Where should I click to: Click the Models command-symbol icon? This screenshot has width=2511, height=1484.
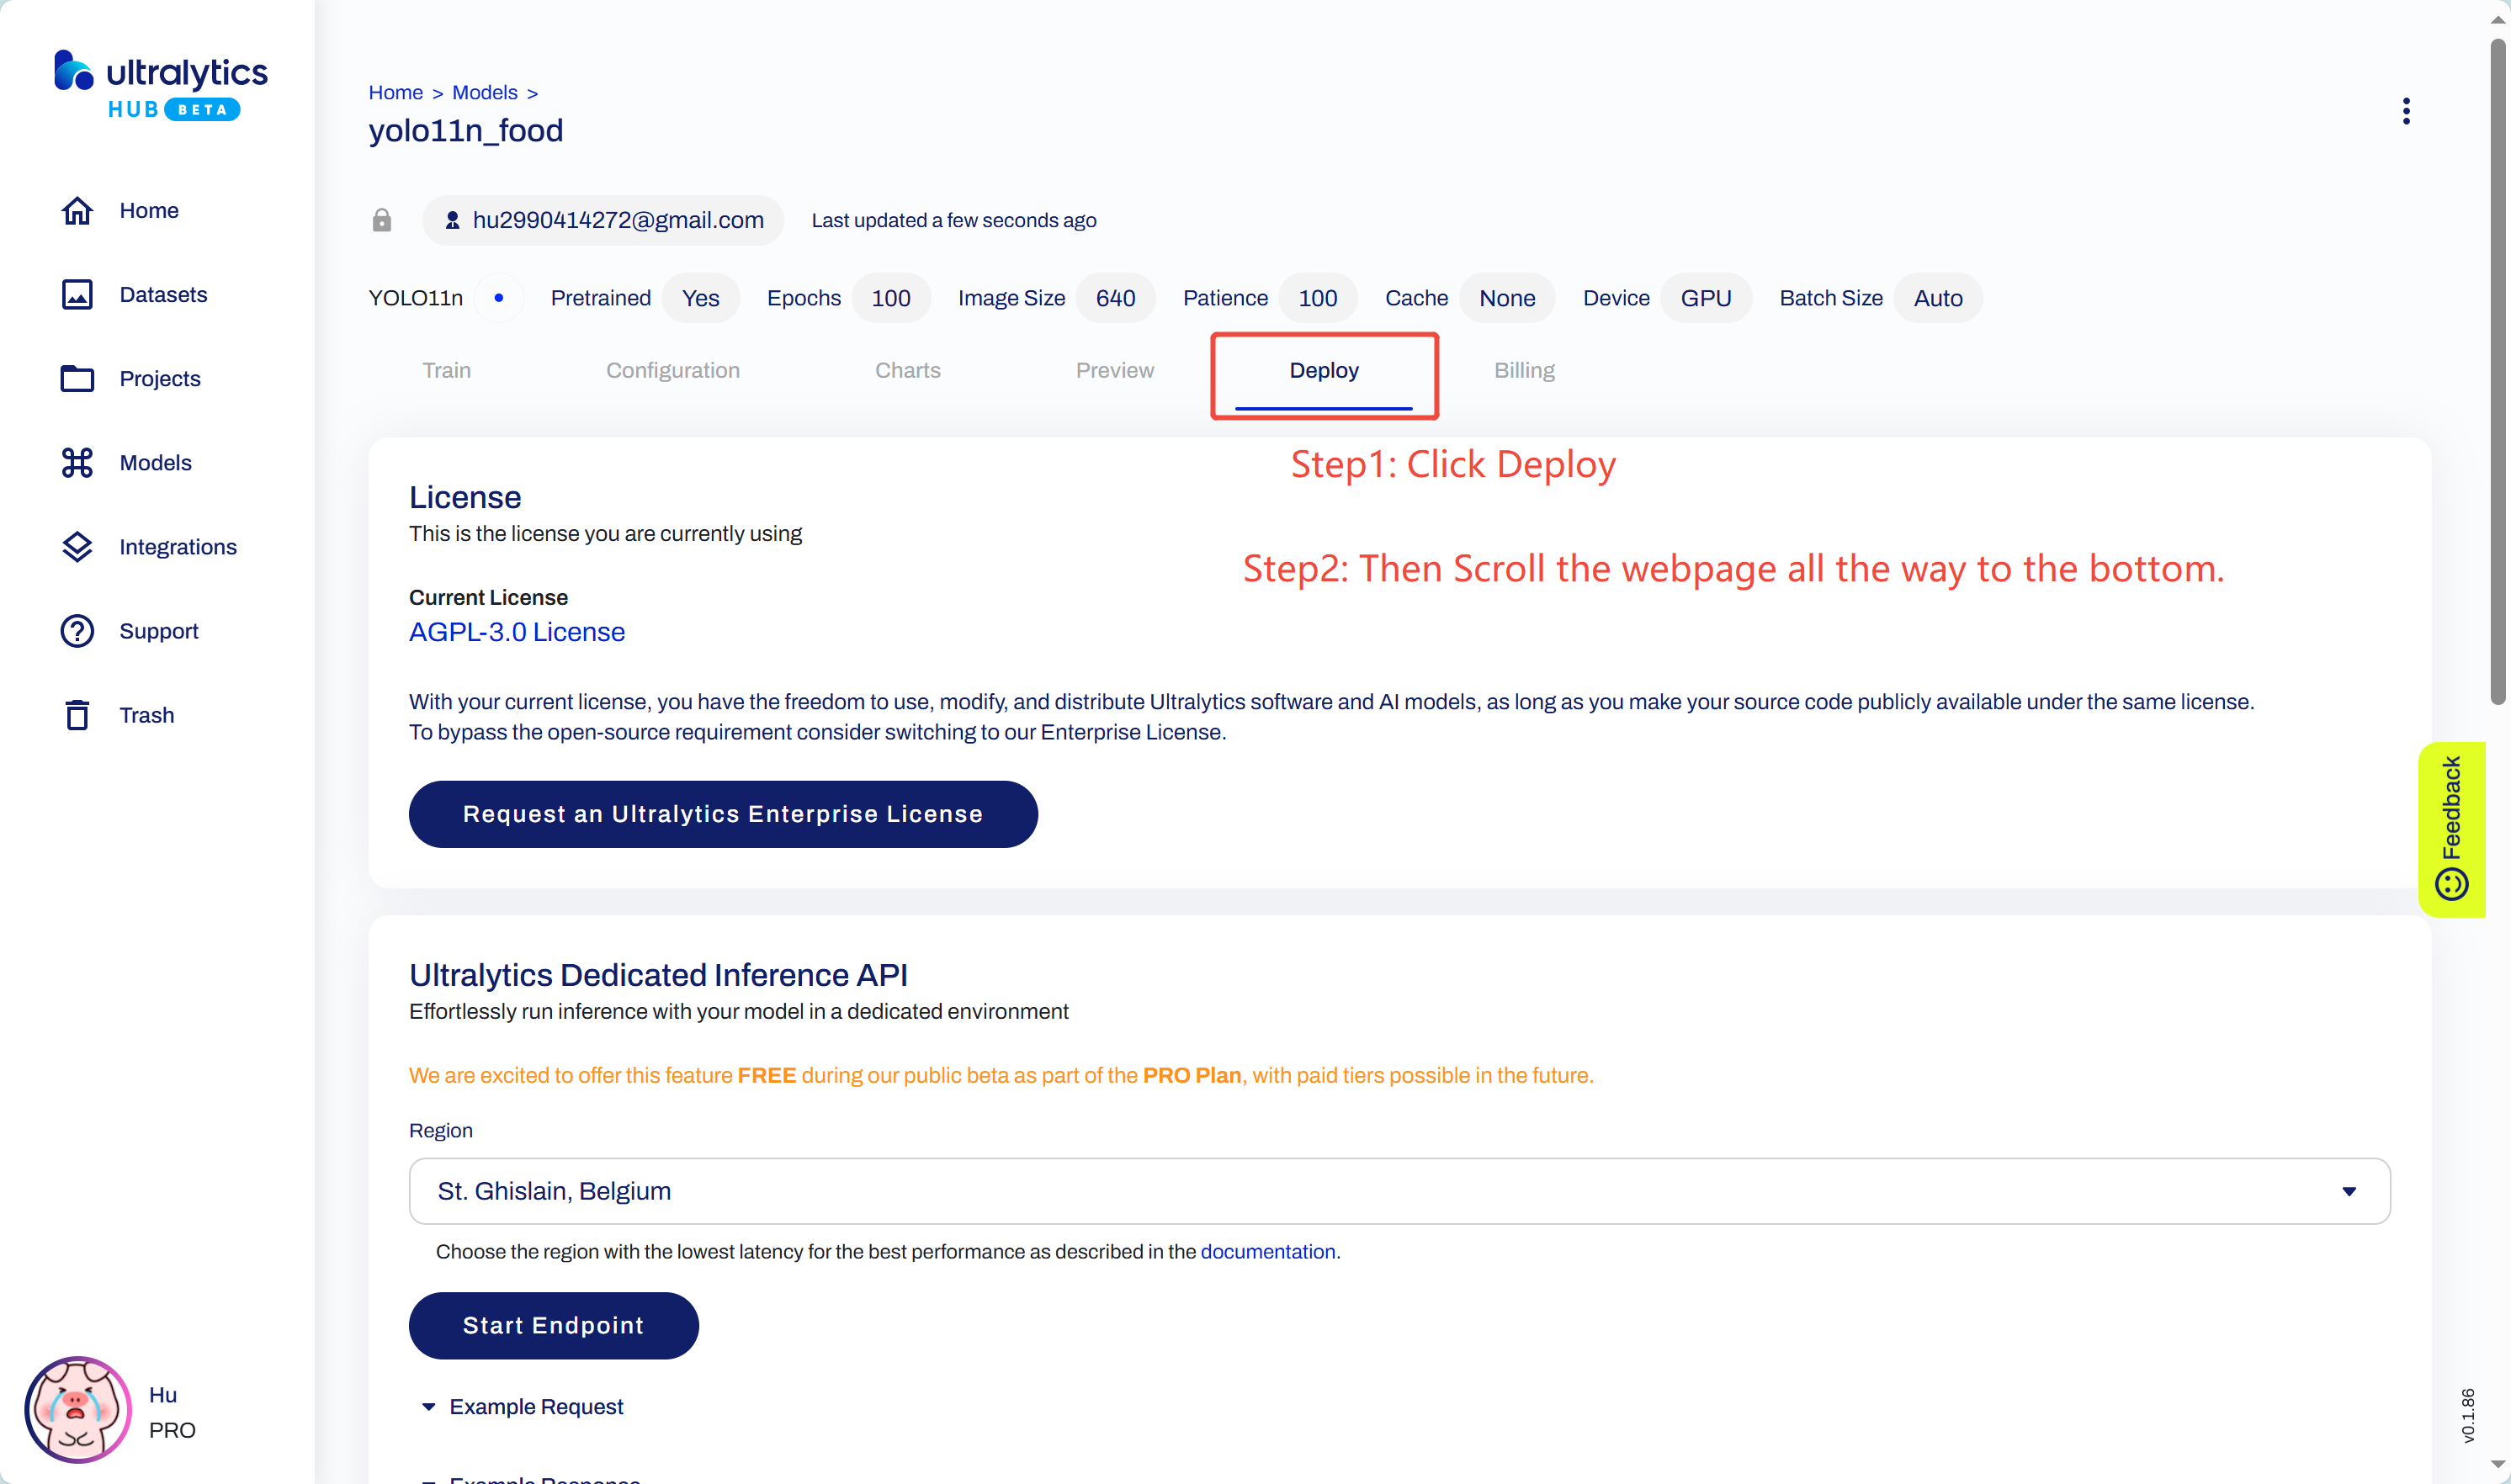(77, 463)
